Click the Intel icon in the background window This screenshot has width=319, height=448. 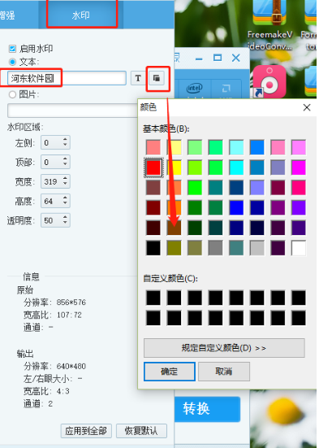(194, 89)
